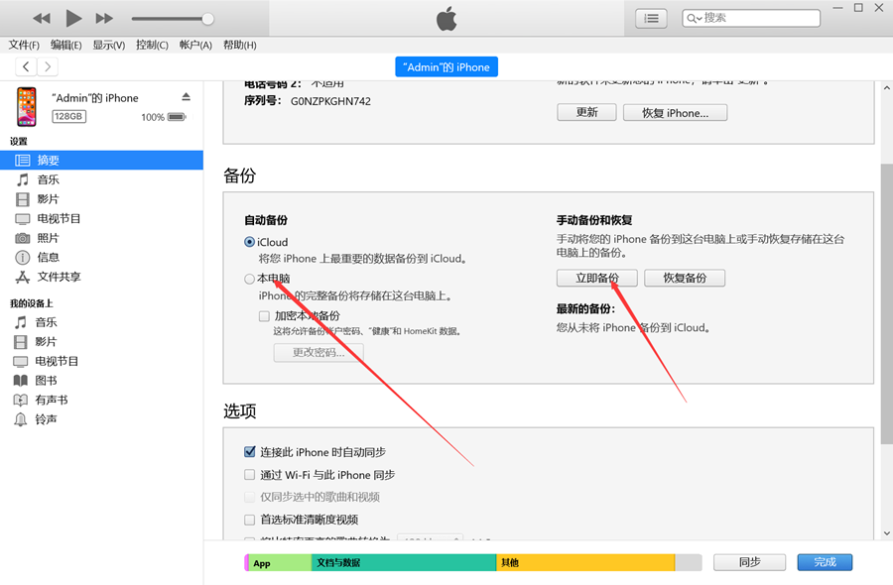Open the list view icon button

[x=651, y=18]
